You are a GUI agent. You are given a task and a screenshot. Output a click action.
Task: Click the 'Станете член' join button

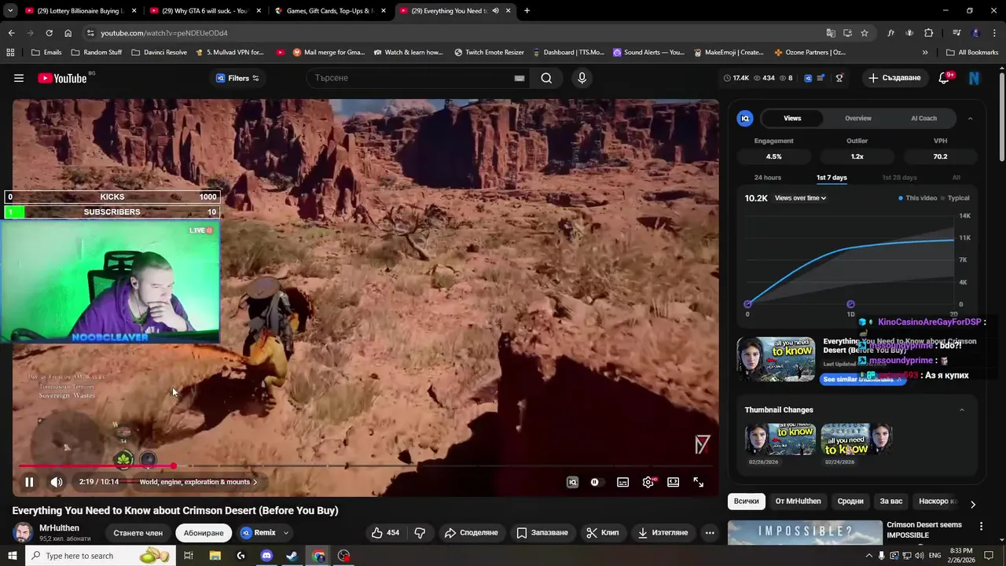click(x=138, y=532)
